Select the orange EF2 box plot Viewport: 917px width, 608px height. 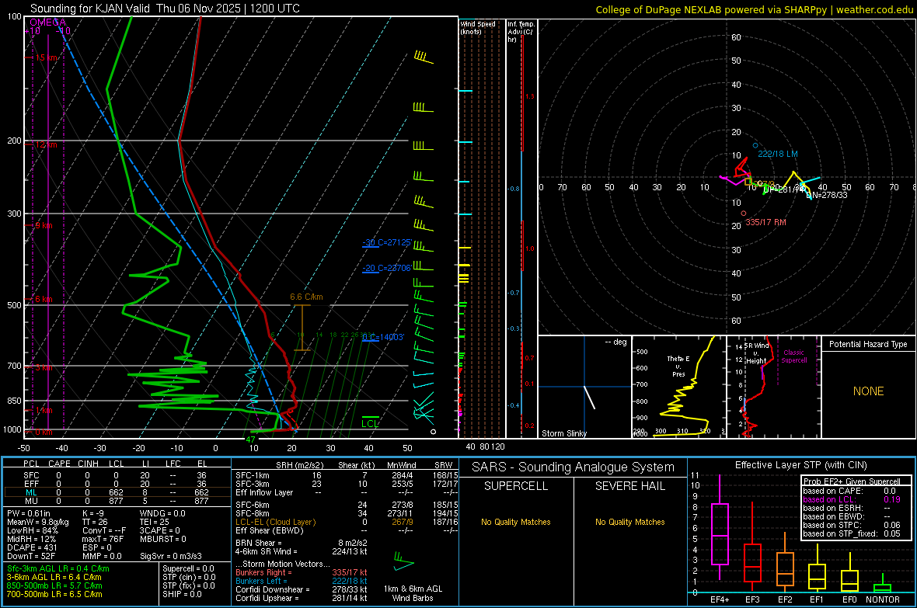785,562
